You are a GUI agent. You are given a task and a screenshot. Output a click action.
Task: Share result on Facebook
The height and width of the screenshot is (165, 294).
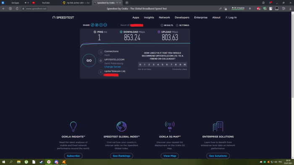pos(101,25)
